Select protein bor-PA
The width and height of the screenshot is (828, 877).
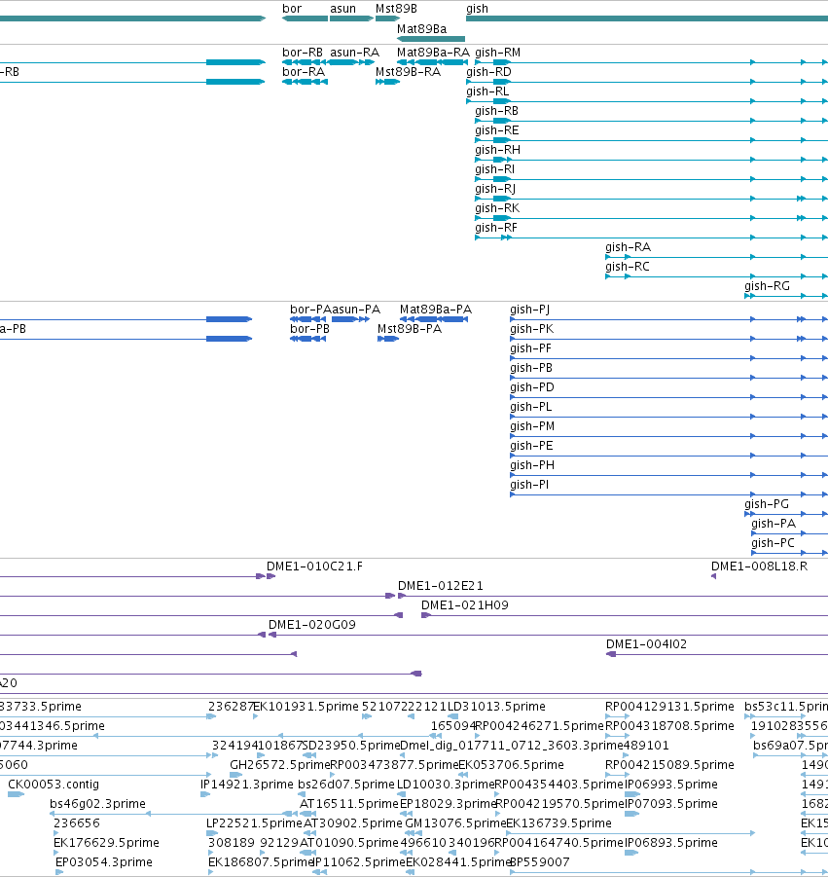310,310
